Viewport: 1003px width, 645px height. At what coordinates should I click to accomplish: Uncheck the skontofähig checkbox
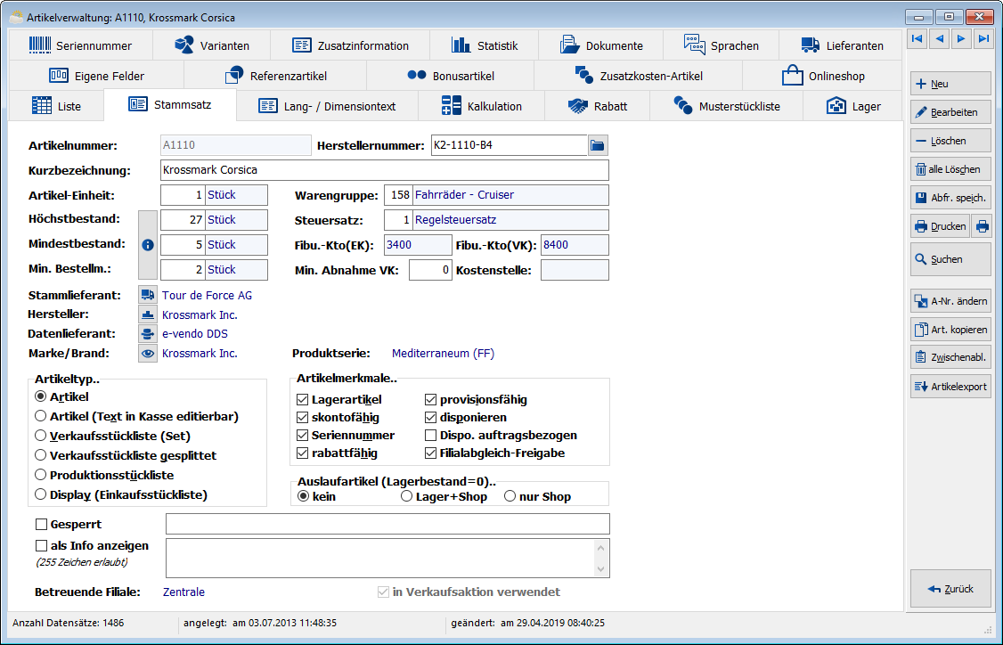tap(303, 418)
